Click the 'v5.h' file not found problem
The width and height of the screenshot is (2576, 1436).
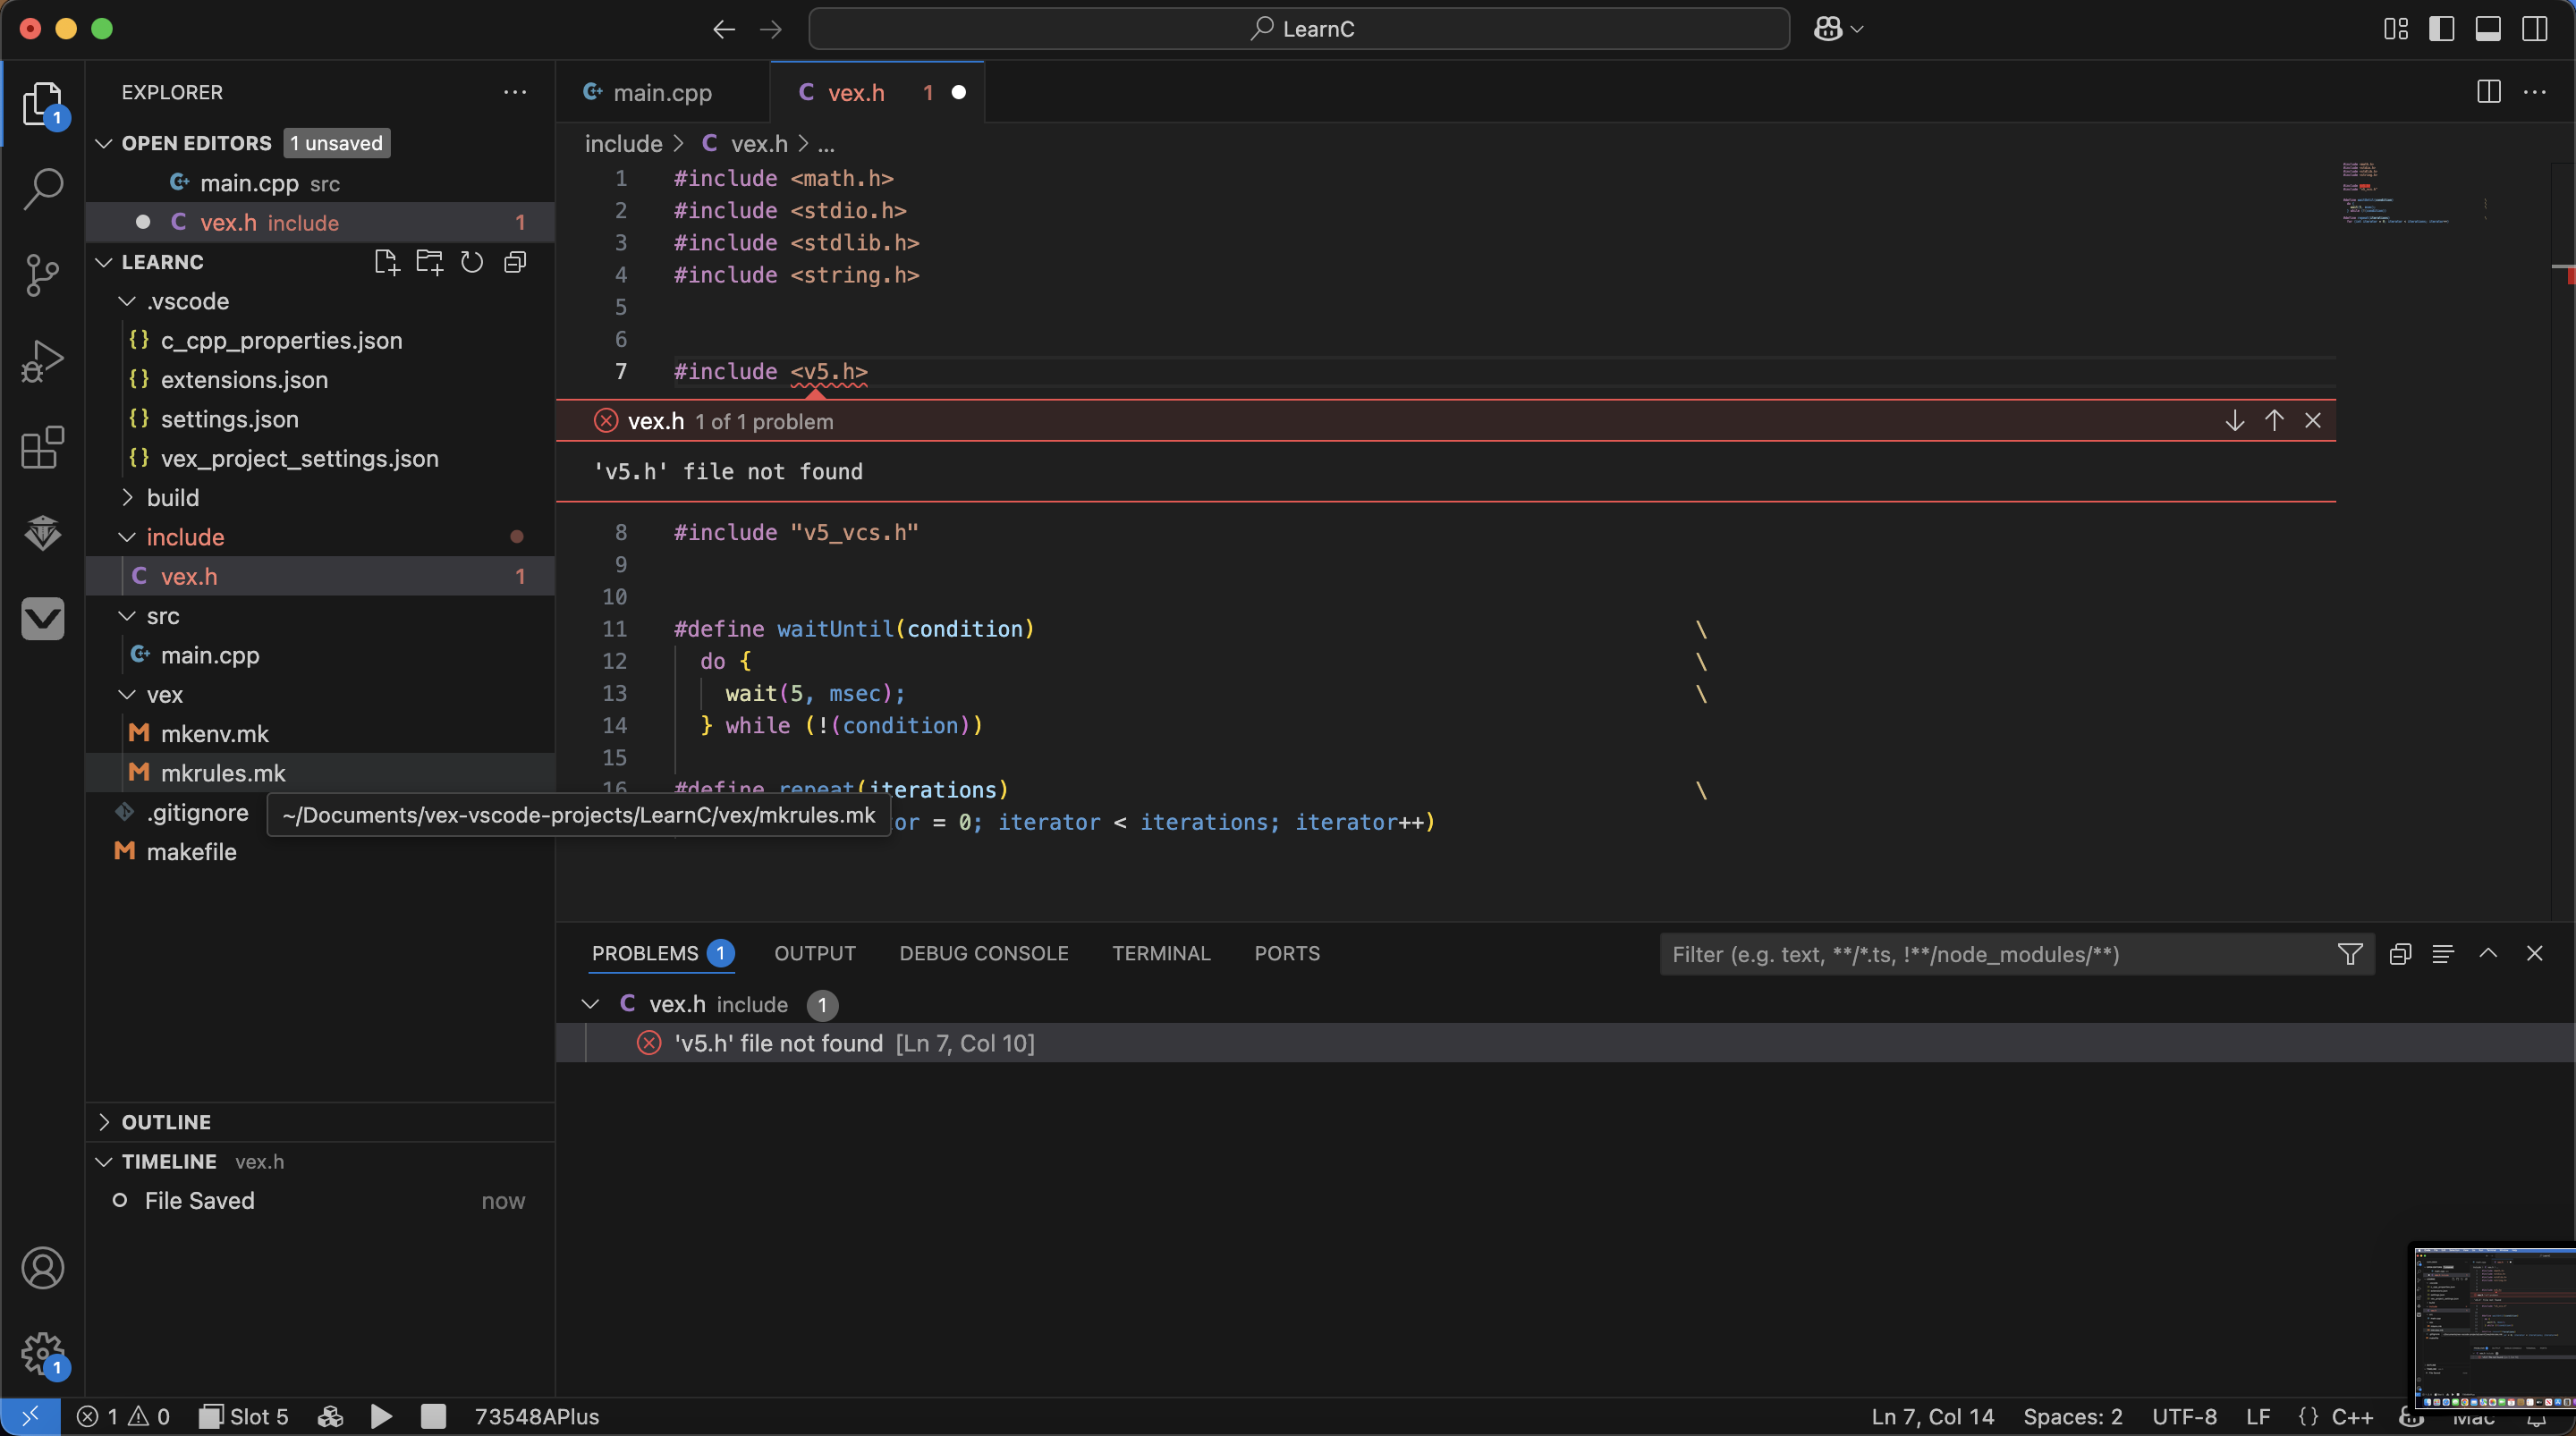778,1043
